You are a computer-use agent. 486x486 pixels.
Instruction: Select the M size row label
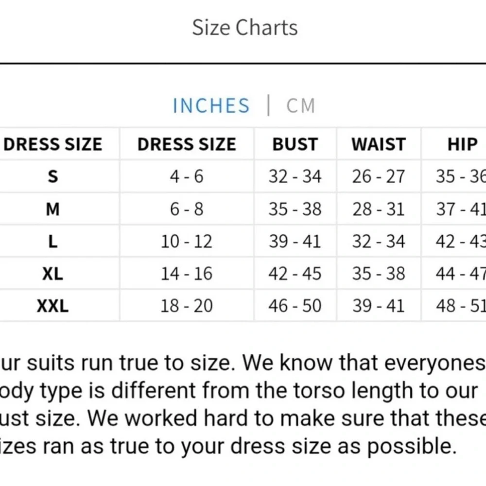coord(52,209)
